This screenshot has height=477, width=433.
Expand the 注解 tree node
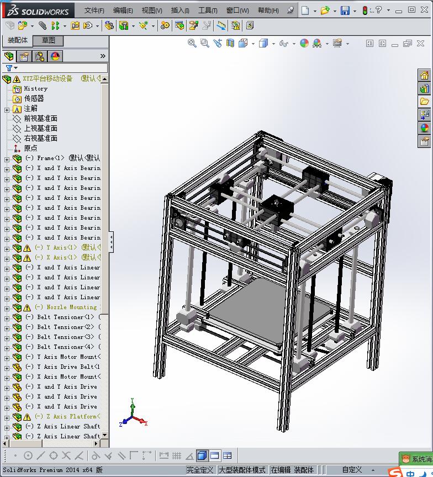[7, 110]
